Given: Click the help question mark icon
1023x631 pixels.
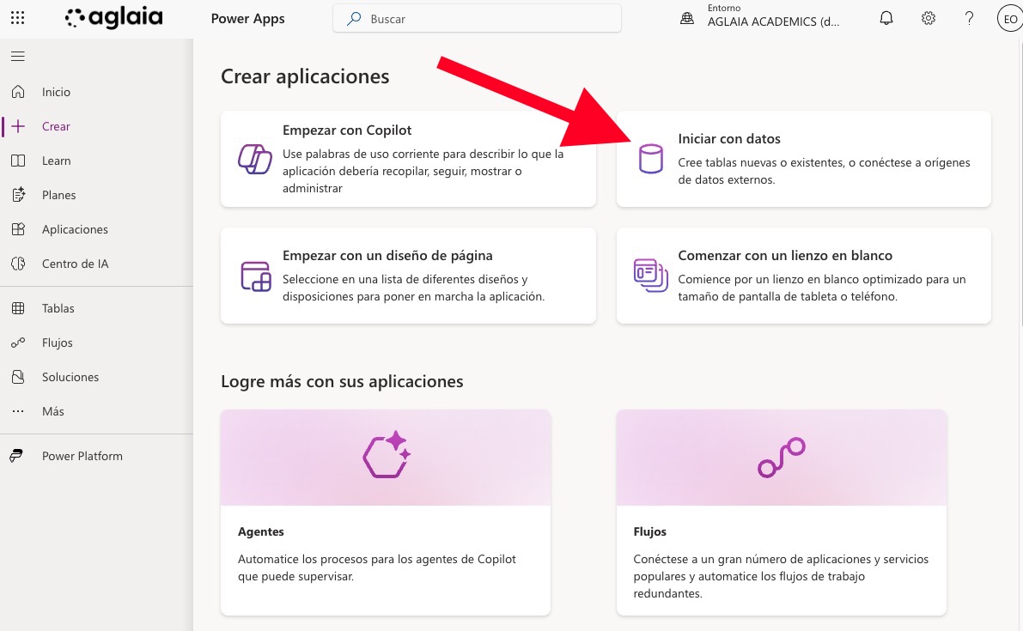Looking at the screenshot, I should point(969,18).
